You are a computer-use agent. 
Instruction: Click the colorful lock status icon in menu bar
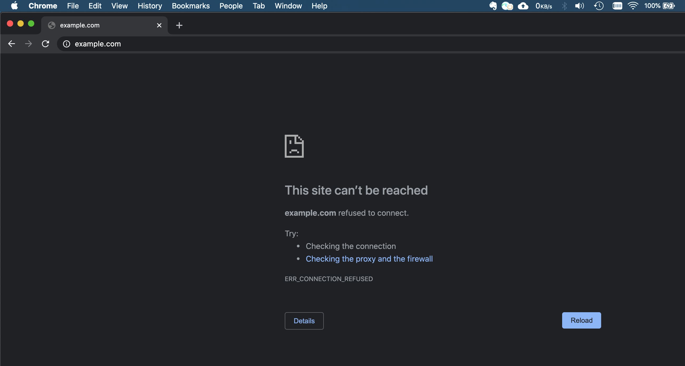[507, 6]
